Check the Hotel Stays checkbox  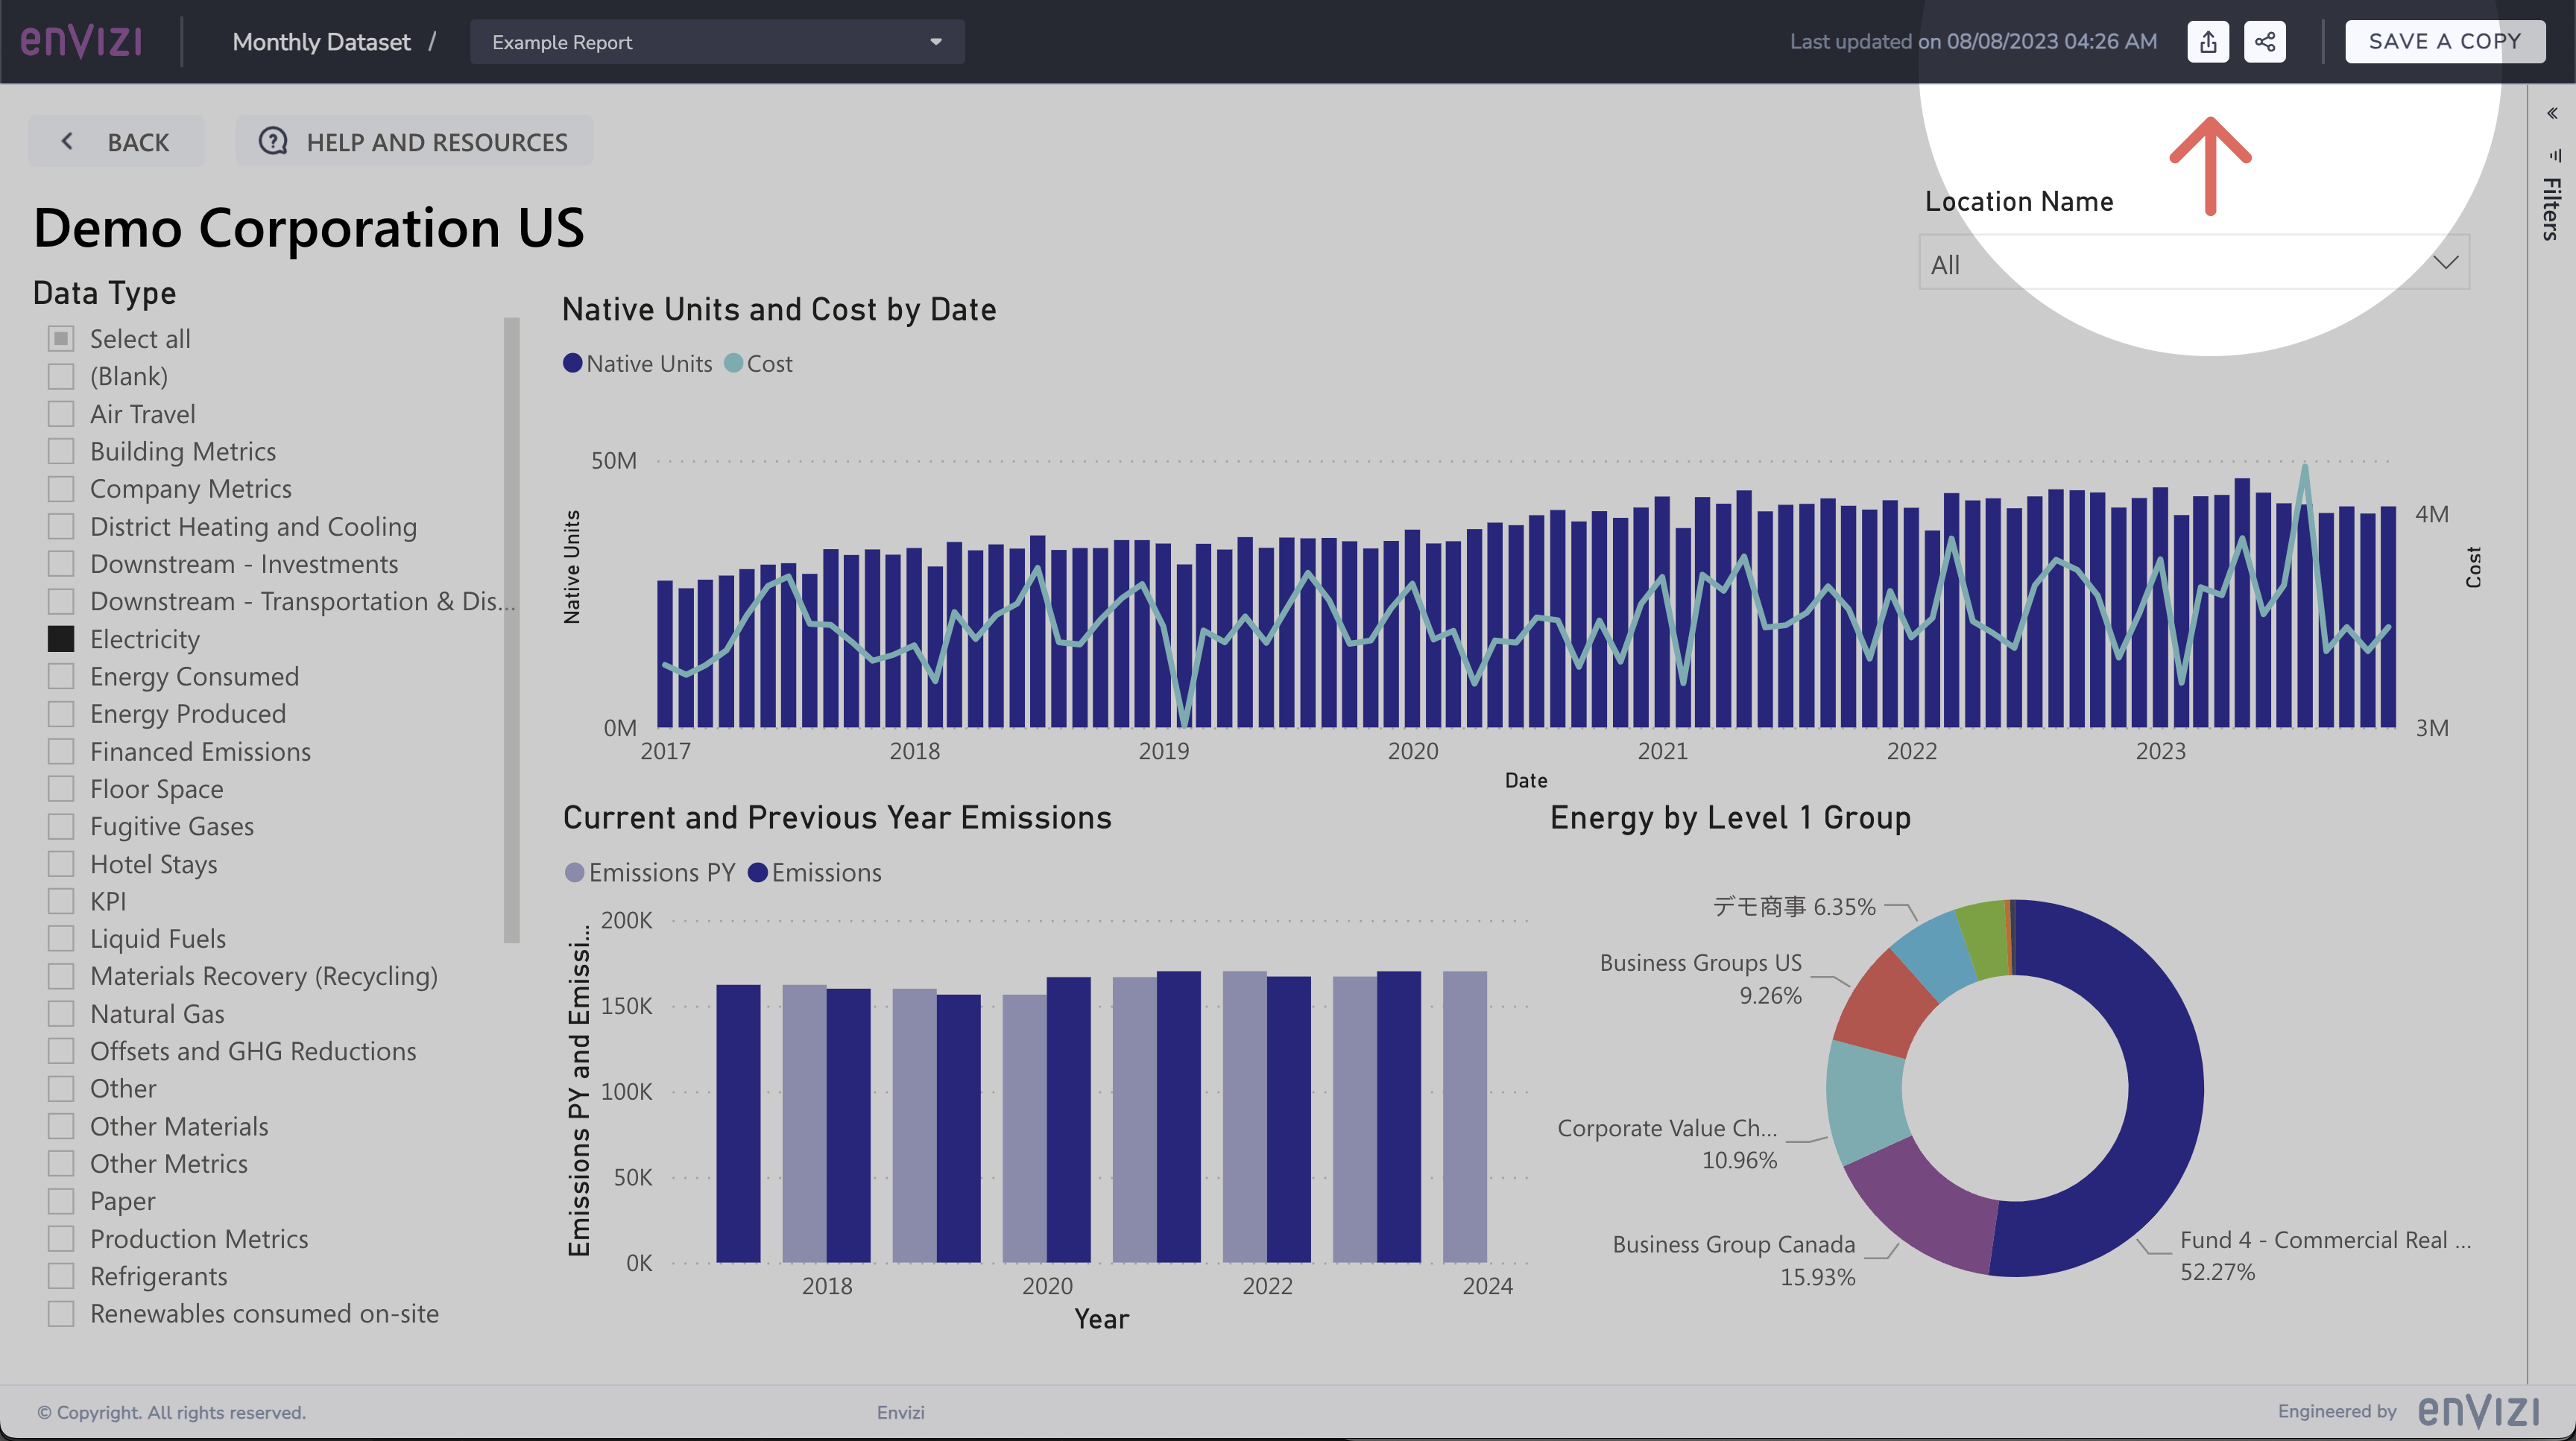61,864
